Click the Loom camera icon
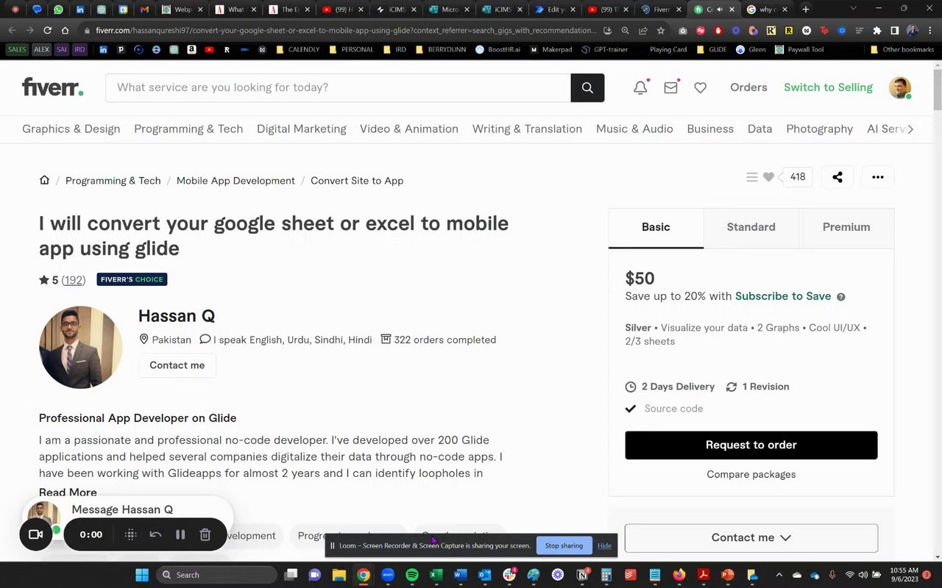Image resolution: width=942 pixels, height=588 pixels. [35, 534]
